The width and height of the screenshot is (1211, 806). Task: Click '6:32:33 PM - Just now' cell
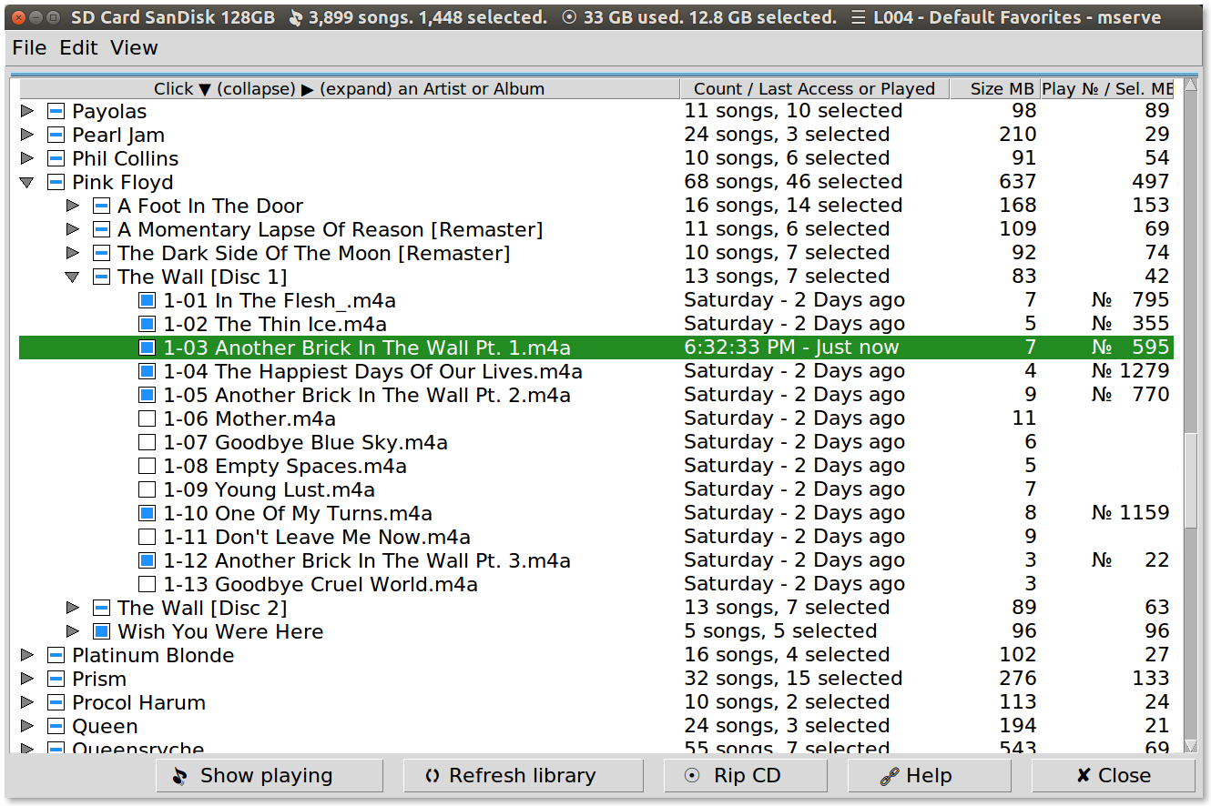pos(791,348)
